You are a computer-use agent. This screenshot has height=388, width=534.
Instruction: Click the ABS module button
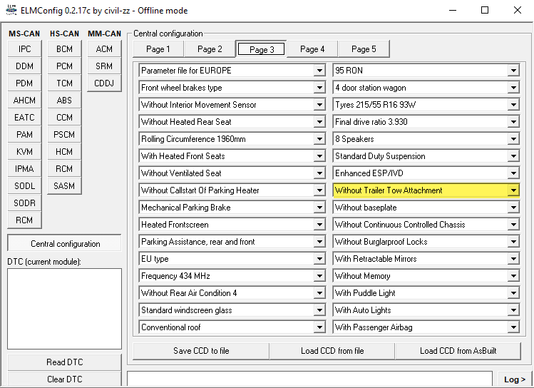[64, 101]
